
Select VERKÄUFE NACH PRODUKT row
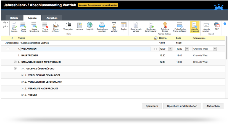coord(113,89)
